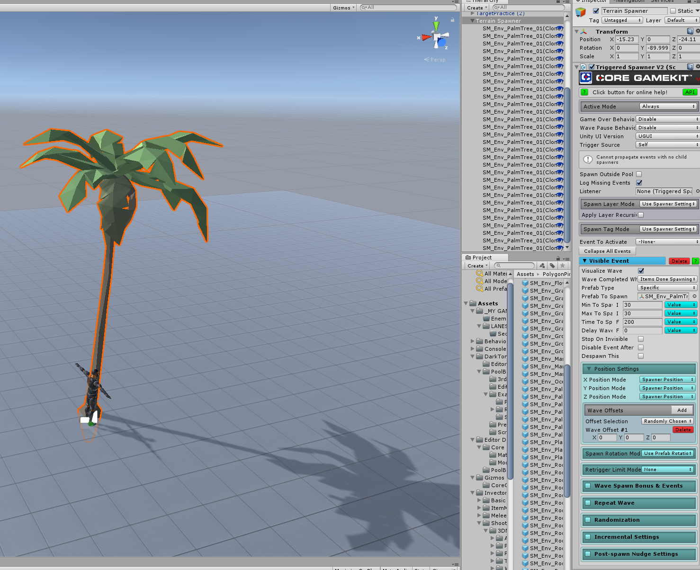Collapse the Terrain Spawner hierarchy node
The width and height of the screenshot is (700, 570).
[x=472, y=21]
